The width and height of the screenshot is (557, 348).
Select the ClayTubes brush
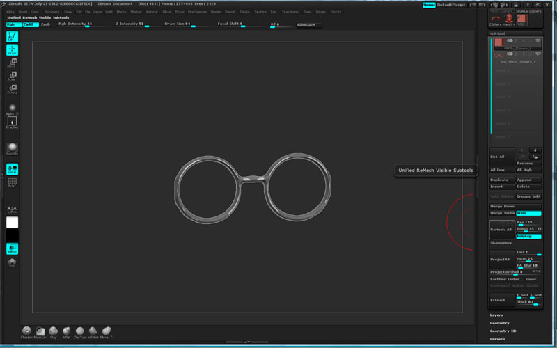point(79,333)
